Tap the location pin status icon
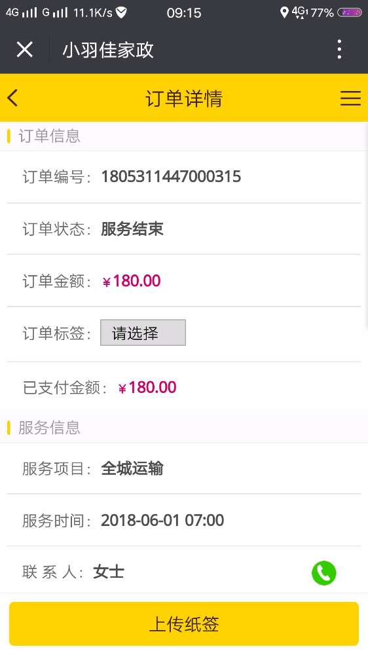368x655 pixels. click(284, 12)
